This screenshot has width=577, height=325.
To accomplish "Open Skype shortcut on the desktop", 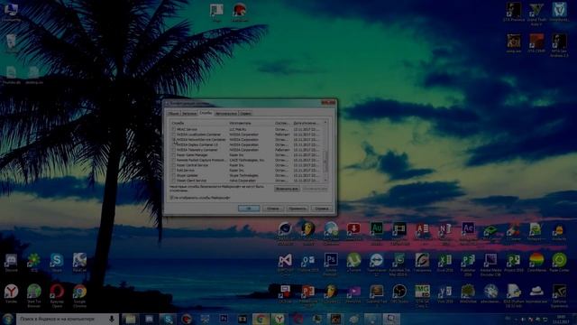I will click(56, 262).
